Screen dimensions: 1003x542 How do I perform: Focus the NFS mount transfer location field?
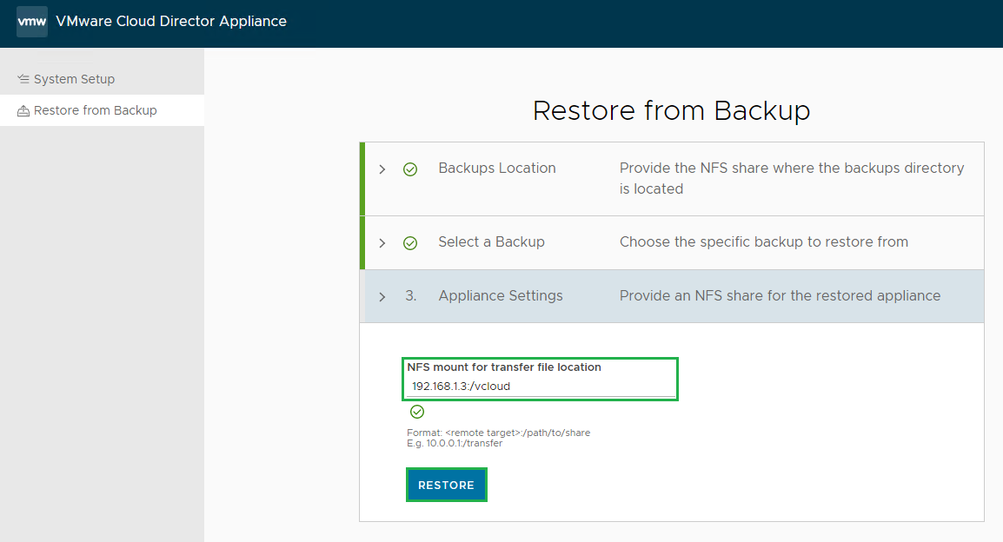click(x=539, y=387)
